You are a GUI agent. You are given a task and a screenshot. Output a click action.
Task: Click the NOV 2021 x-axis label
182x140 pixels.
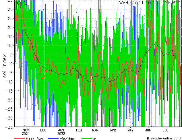point(26,132)
